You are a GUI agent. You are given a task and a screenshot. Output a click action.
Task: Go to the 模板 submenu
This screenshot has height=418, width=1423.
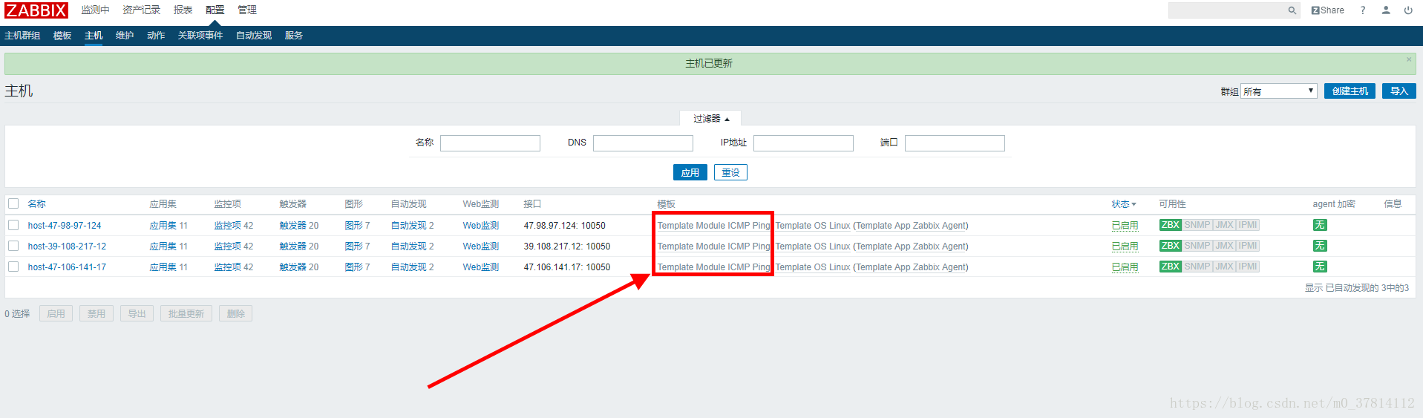[62, 36]
